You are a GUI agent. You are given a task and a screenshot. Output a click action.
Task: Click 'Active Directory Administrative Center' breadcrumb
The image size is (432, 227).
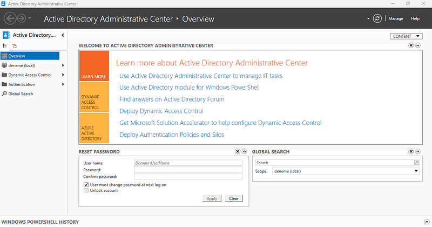(x=109, y=19)
